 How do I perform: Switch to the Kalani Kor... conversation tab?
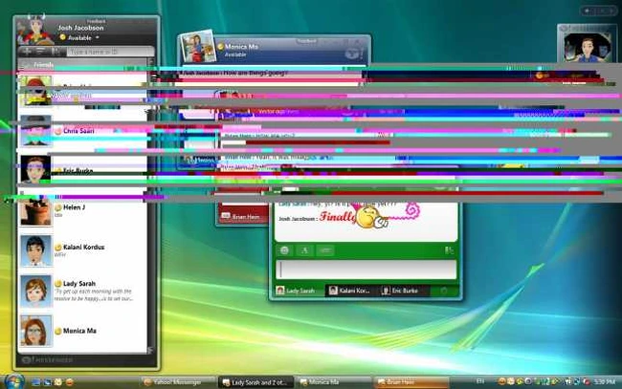click(349, 290)
